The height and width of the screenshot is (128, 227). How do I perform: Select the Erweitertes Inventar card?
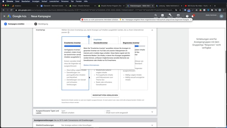75,63
